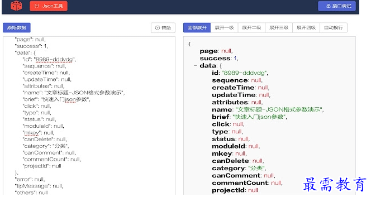Viewport: 371px width, 202px height.
Task: Click the bracket icon in Json工具 button
Action: (36, 6)
